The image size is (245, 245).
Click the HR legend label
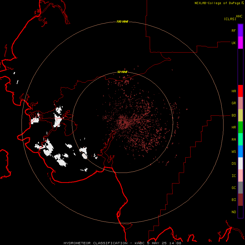click(234, 127)
